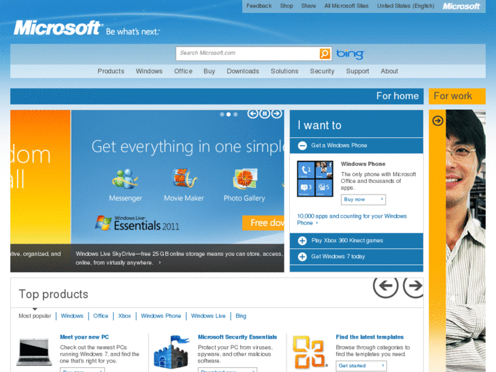Viewport: 496px width, 372px height.
Task: Select the Office product filter
Action: click(x=100, y=316)
